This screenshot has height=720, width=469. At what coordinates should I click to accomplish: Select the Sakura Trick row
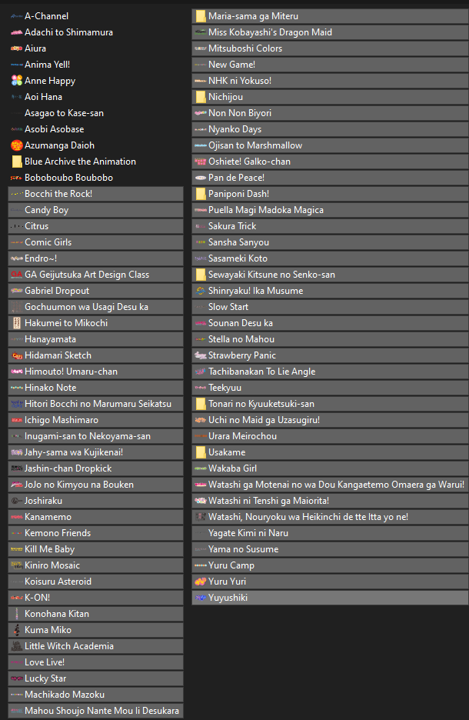pos(330,226)
